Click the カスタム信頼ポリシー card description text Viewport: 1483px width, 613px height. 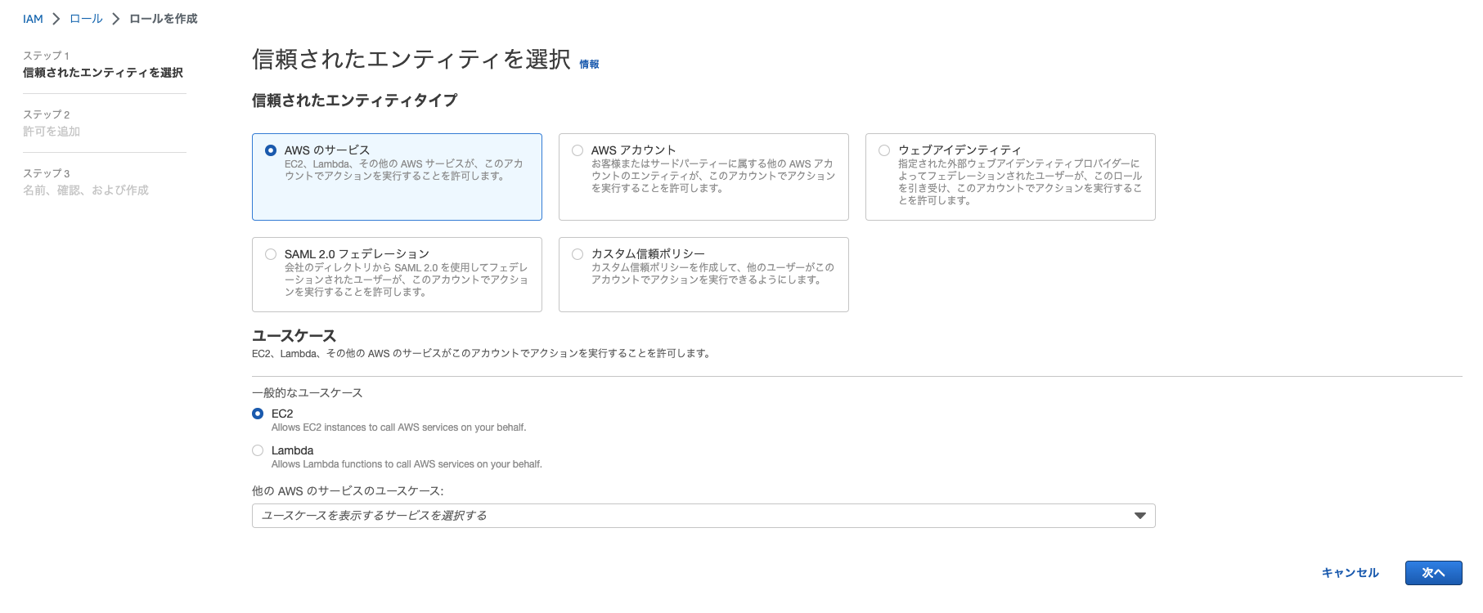click(x=713, y=274)
